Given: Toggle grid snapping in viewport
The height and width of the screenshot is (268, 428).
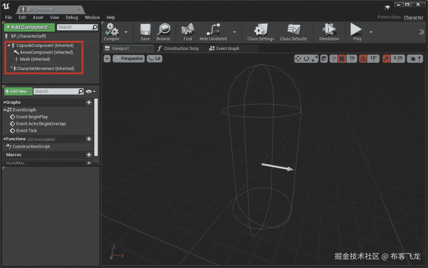Looking at the screenshot, I should [x=342, y=59].
